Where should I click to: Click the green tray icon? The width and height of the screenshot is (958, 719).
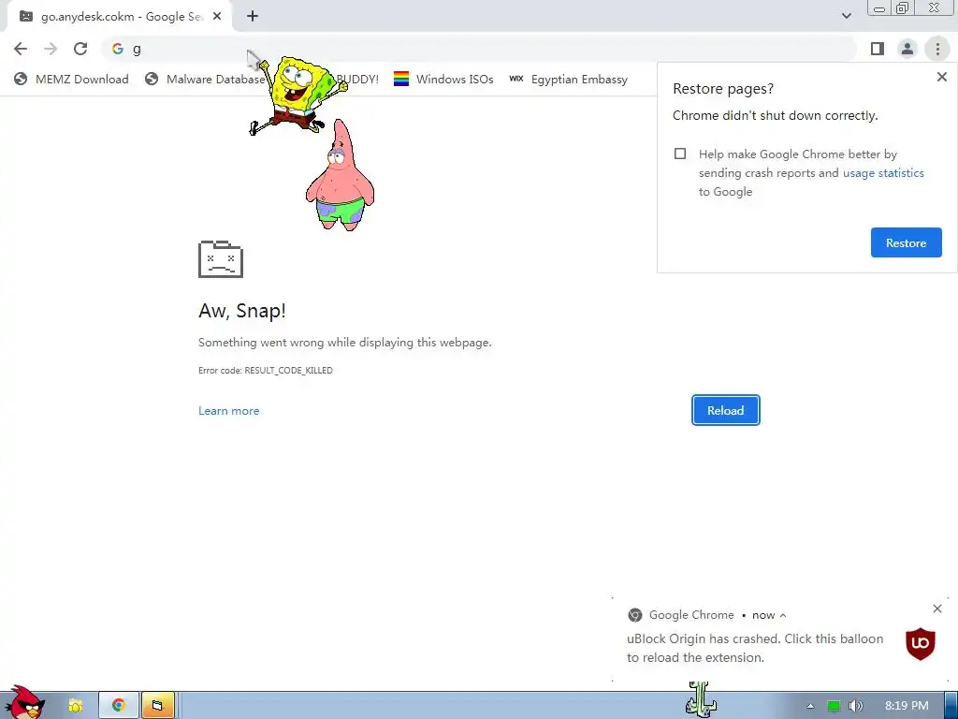(834, 706)
